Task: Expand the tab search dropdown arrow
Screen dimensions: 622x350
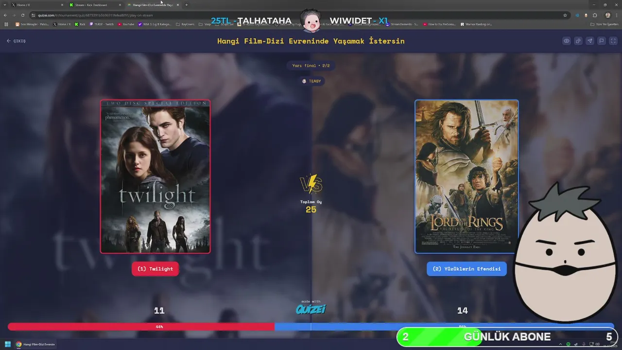Action: click(4, 5)
